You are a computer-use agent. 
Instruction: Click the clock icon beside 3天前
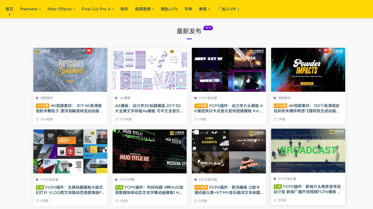[x=275, y=200]
